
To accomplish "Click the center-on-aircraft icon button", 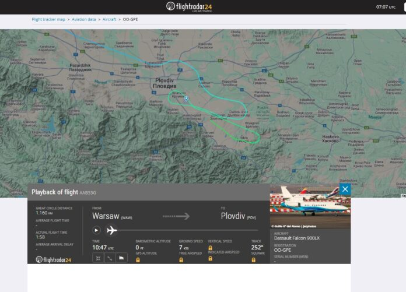I will (98, 258).
